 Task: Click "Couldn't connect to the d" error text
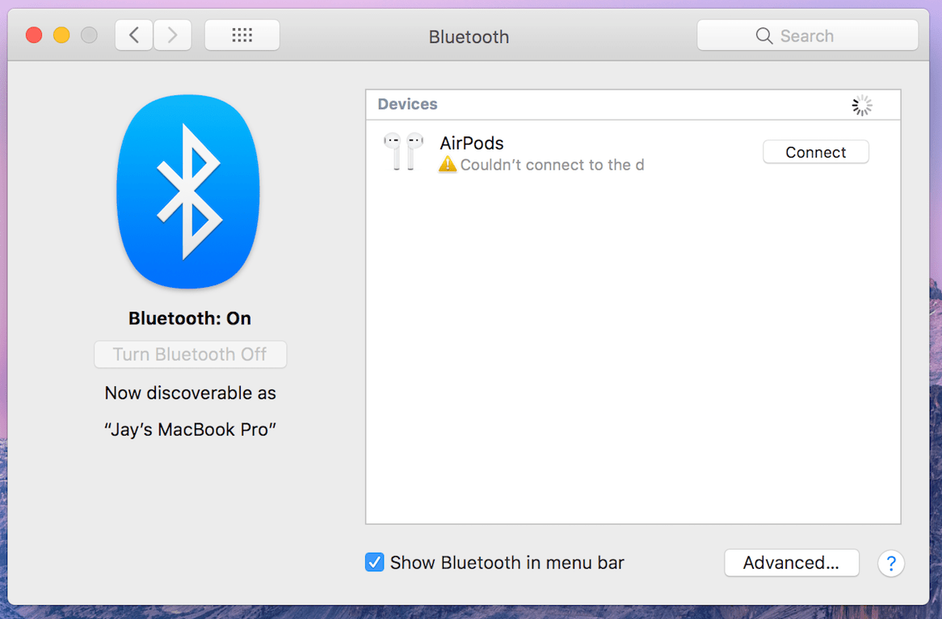[x=552, y=165]
